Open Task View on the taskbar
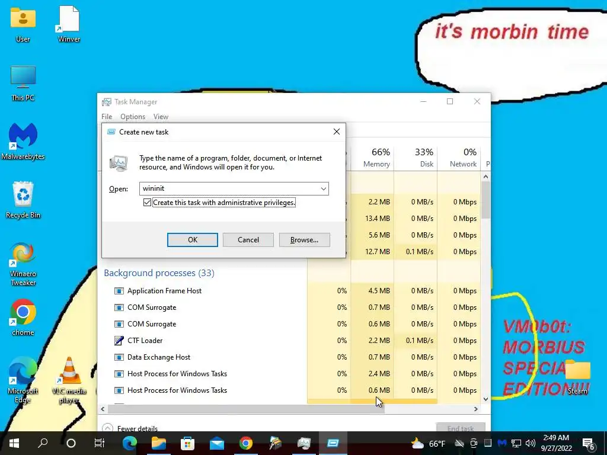 click(100, 443)
